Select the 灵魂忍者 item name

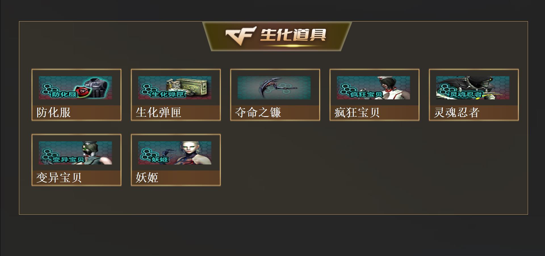point(457,112)
